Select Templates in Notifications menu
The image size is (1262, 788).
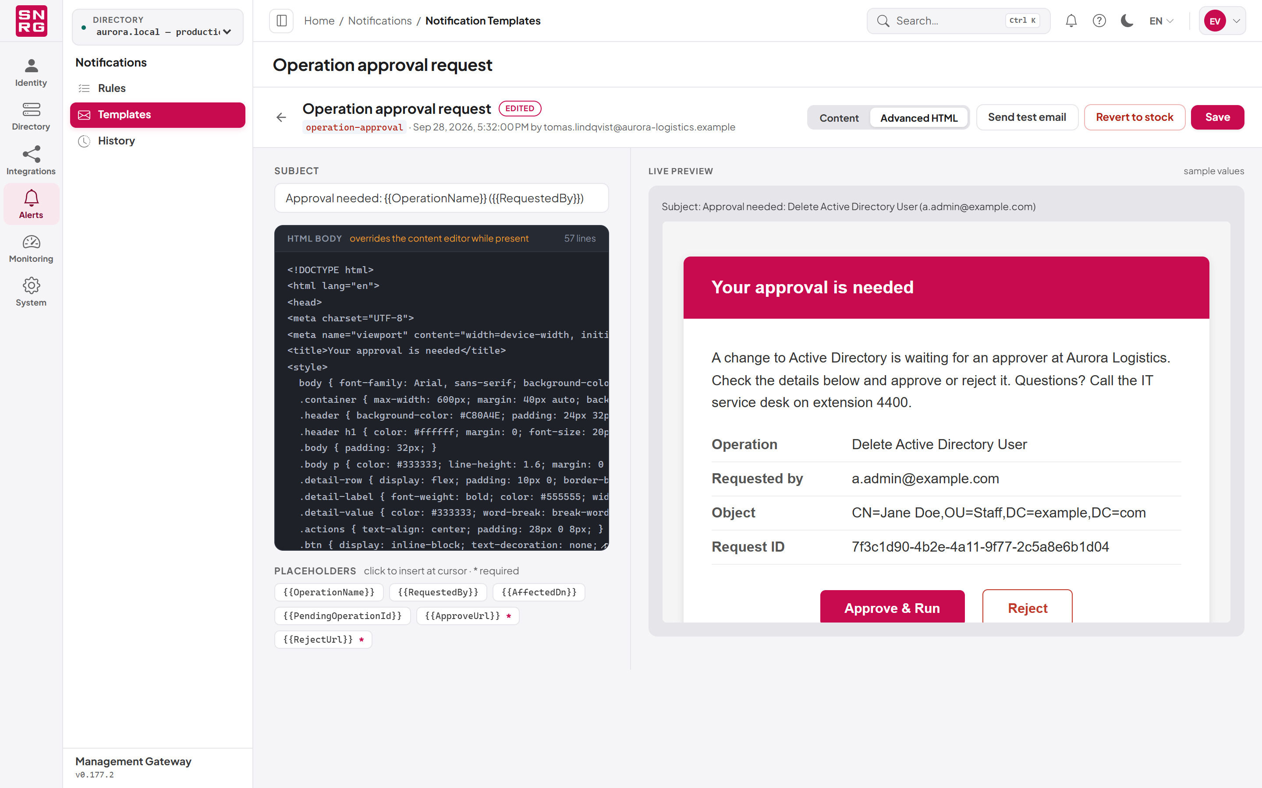(x=157, y=115)
